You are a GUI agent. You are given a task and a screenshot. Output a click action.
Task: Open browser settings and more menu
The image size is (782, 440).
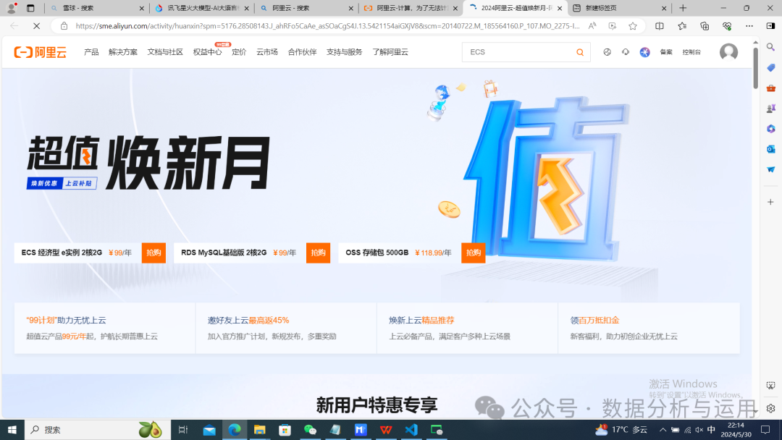749,26
